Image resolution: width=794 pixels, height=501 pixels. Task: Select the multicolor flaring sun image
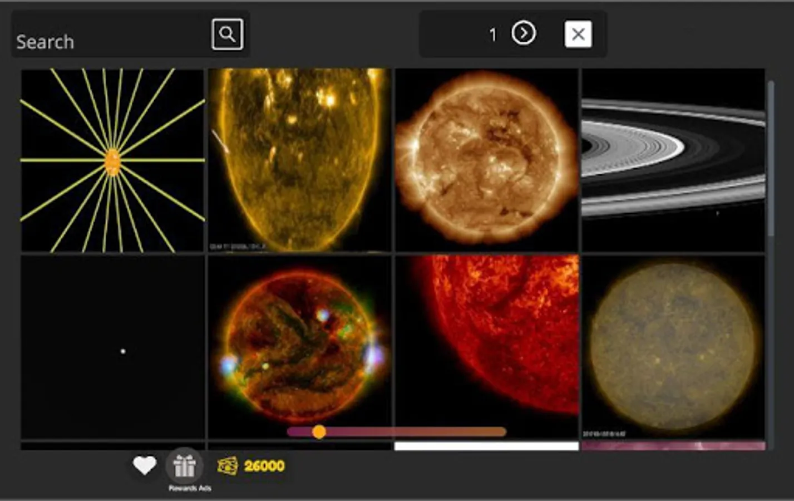click(x=299, y=347)
